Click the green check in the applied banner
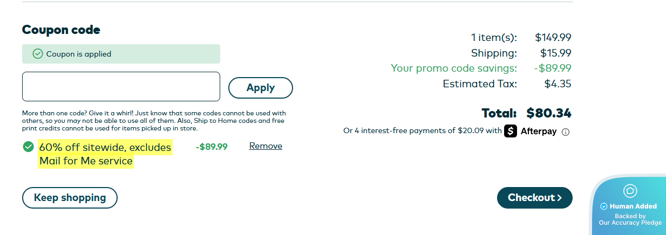 (x=38, y=54)
